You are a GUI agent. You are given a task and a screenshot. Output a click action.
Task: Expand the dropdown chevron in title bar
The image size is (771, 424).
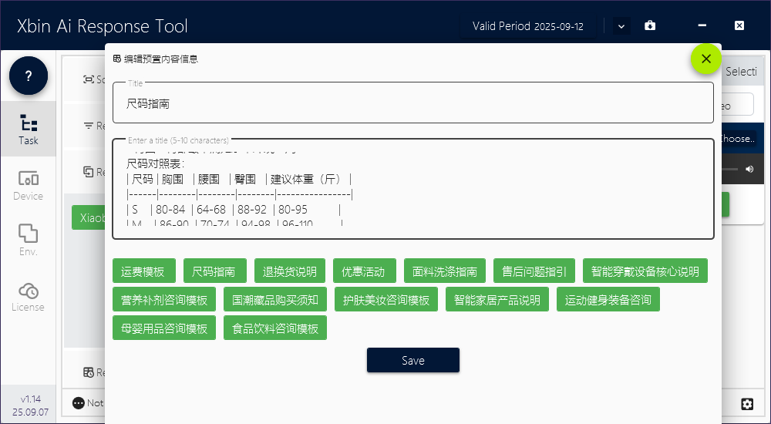coord(621,26)
